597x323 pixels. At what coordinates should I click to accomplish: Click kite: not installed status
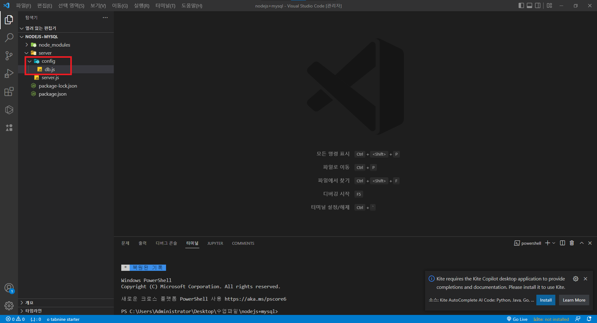[551, 319]
